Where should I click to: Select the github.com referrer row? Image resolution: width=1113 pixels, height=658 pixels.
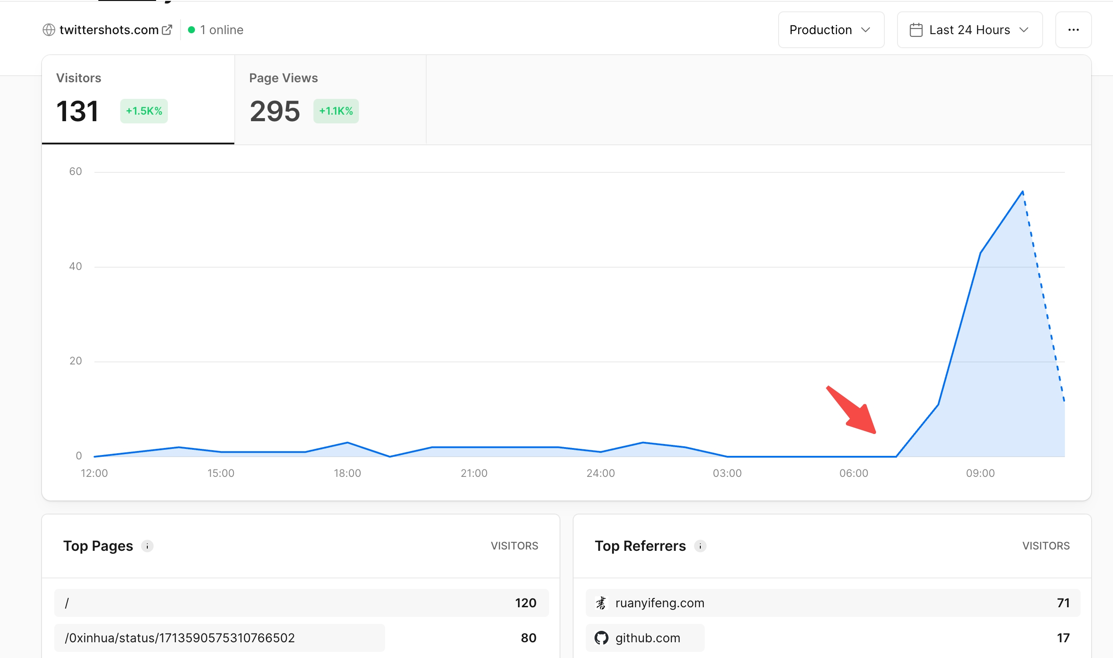[648, 637]
